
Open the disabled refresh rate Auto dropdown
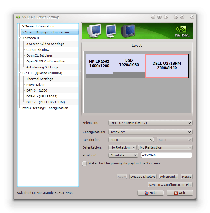tap(174, 140)
